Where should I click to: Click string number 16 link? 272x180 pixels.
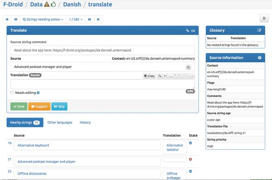coord(10,143)
